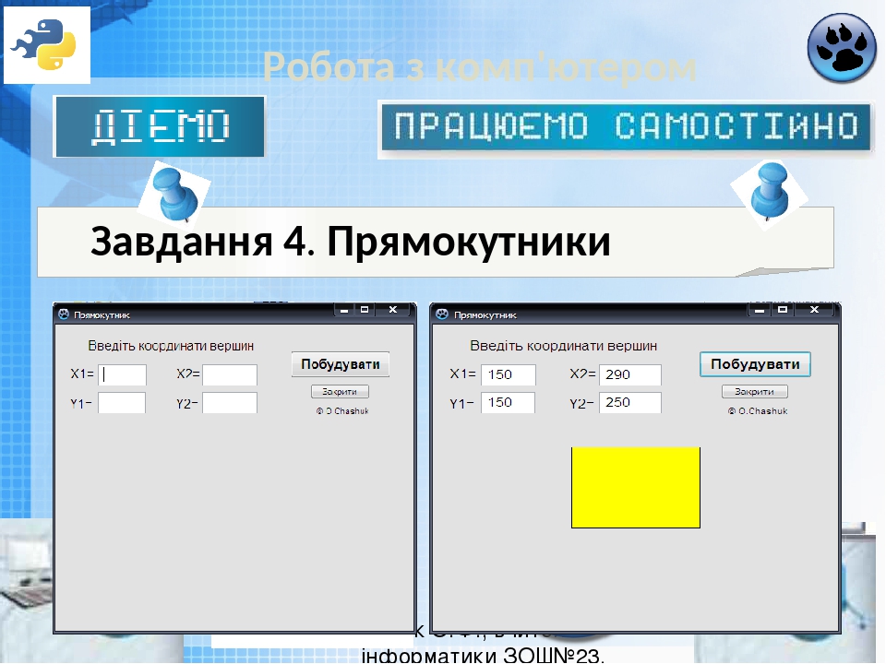Screen dimensions: 886x664
Task: Click the X2 field containing 290
Action: pos(629,374)
